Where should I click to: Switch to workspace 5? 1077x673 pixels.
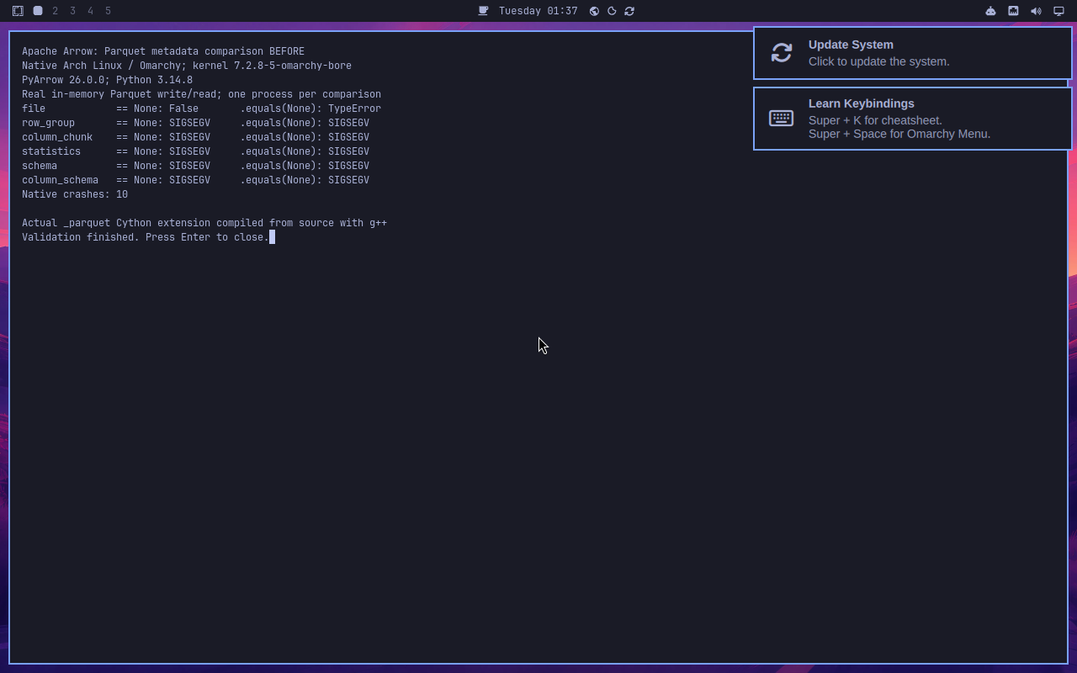(x=109, y=11)
